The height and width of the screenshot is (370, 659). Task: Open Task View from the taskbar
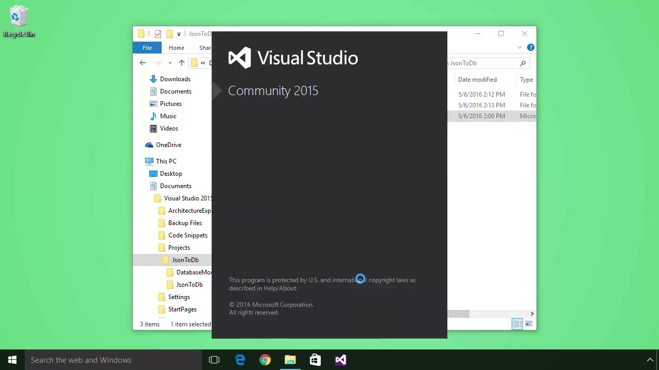tap(214, 360)
